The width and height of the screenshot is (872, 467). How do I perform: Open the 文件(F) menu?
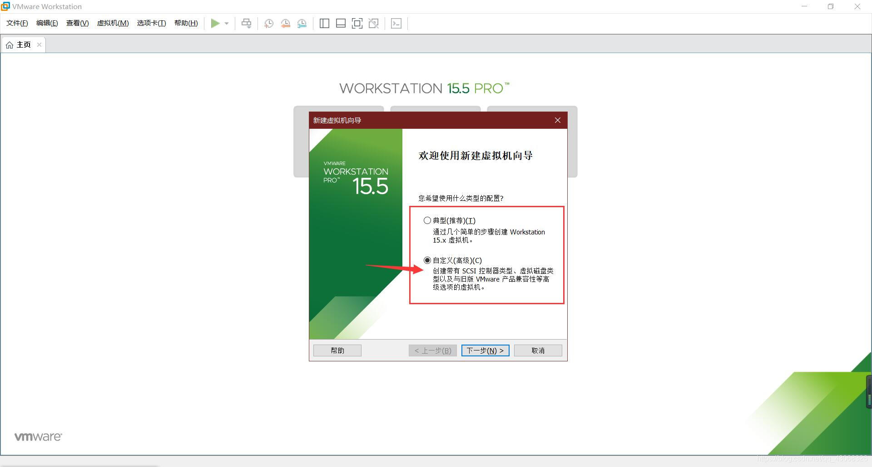(17, 23)
